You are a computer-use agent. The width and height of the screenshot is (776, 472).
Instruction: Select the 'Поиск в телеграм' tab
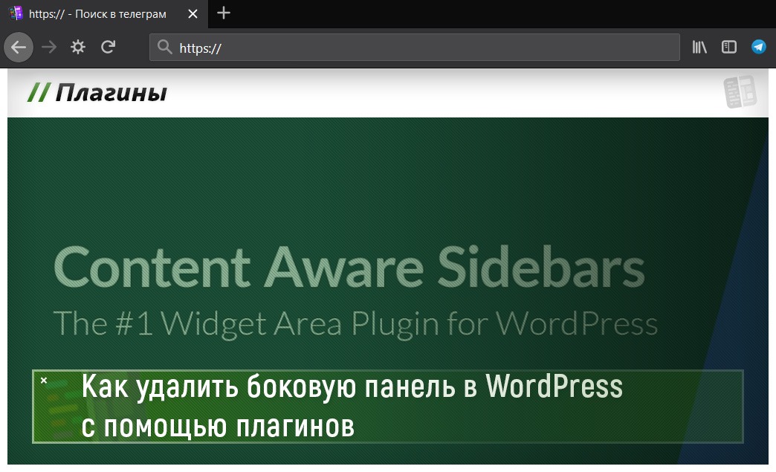(x=104, y=14)
